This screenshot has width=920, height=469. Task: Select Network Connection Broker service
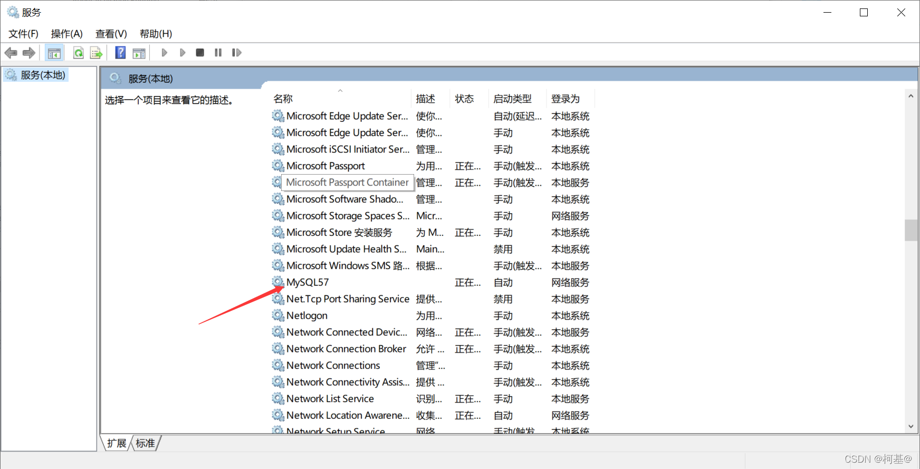[x=346, y=349]
